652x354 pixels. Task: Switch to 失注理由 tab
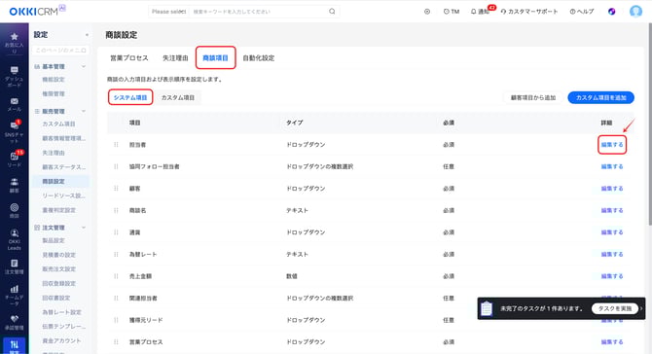(175, 57)
